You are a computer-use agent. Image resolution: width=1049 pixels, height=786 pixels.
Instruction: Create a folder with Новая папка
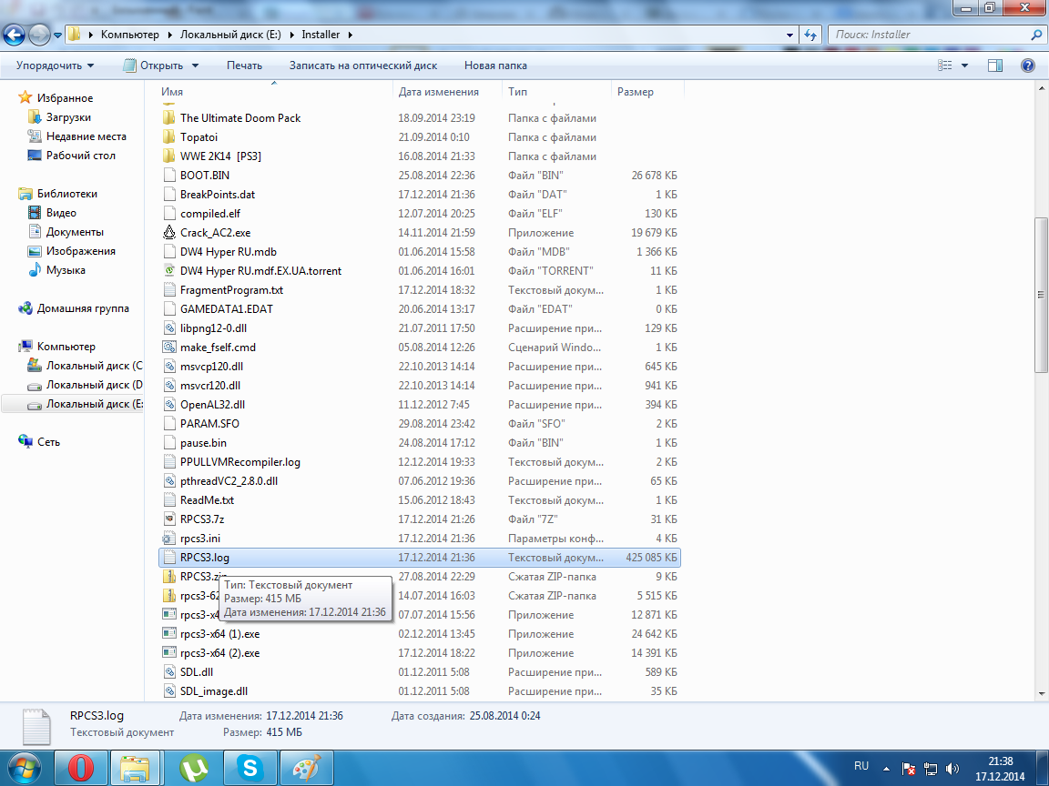click(495, 65)
